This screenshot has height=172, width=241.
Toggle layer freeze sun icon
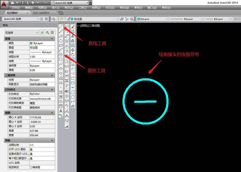tap(62, 19)
